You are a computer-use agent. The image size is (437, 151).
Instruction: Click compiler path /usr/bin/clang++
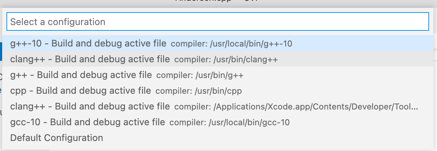tap(245, 60)
